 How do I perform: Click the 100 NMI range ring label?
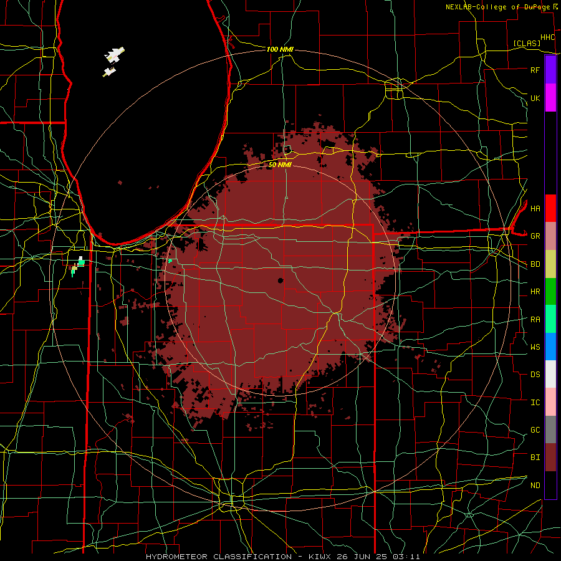tap(280, 49)
